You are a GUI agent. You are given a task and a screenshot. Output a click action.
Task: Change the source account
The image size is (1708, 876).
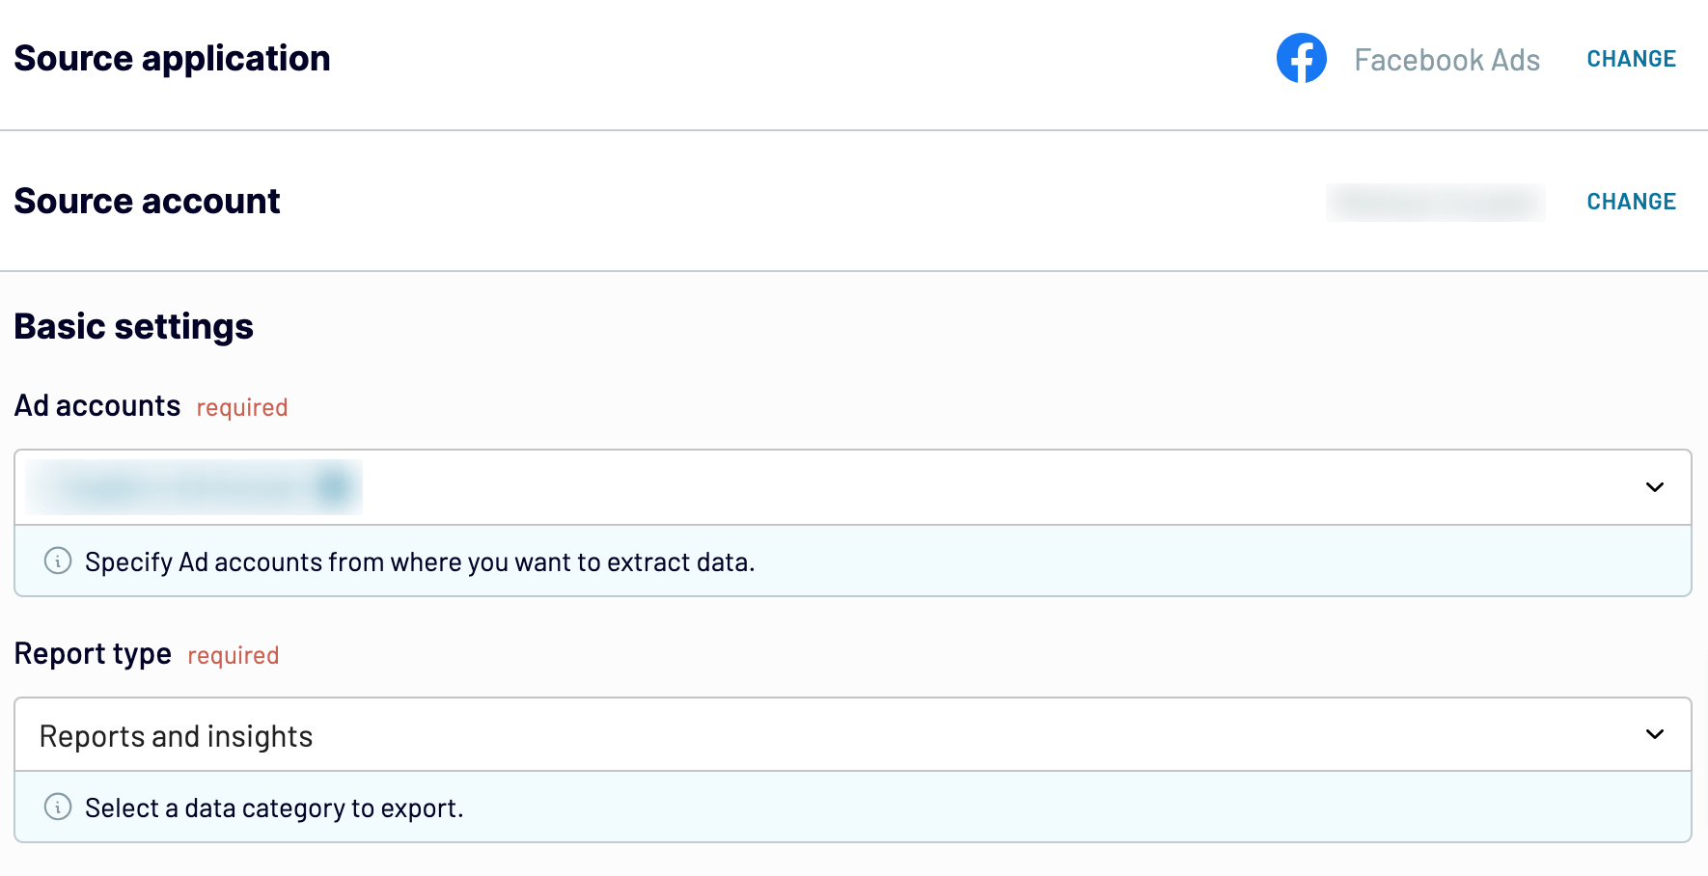pyautogui.click(x=1631, y=202)
